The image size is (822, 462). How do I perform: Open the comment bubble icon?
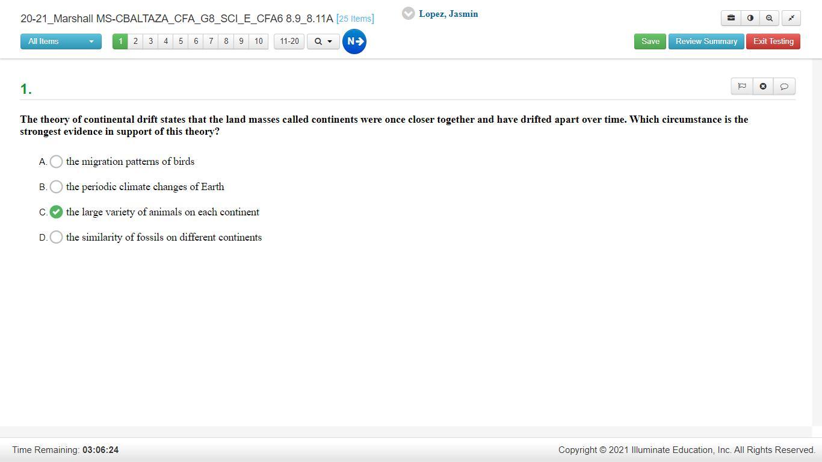(784, 87)
